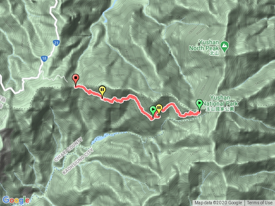Click the green play marker beside pause pin
The image size is (275, 206).
point(153,112)
